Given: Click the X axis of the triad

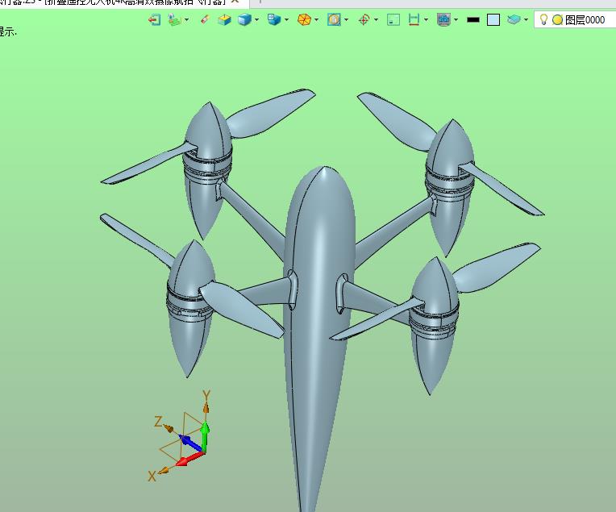Looking at the screenshot, I should point(177,465).
